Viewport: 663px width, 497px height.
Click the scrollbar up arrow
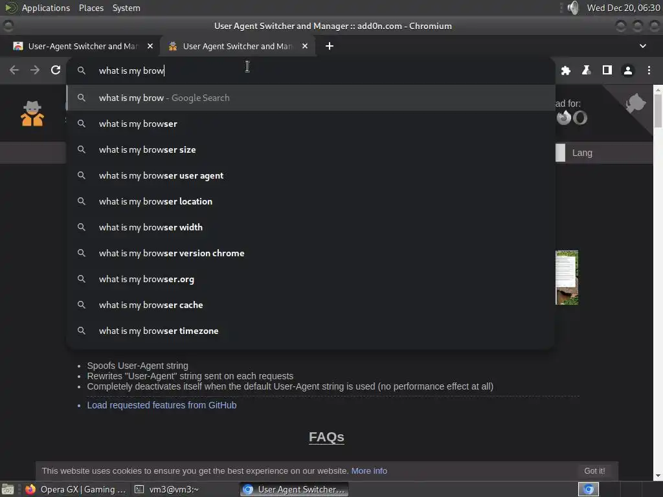[658, 89]
